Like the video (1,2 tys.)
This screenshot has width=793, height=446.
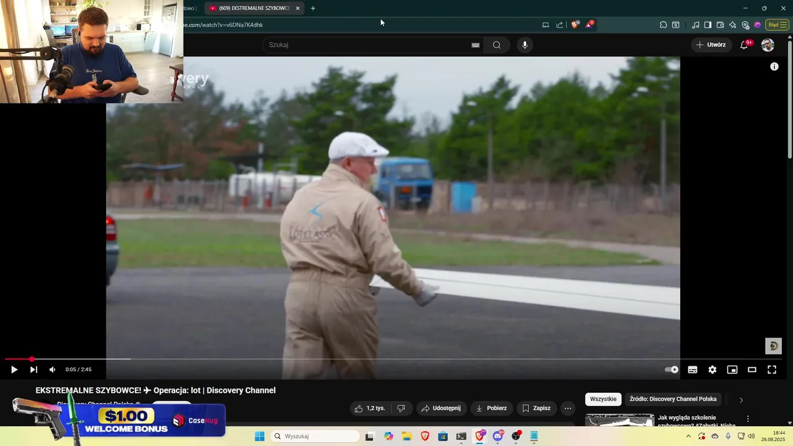(x=369, y=408)
